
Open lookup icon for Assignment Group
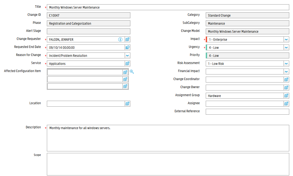click(x=286, y=96)
